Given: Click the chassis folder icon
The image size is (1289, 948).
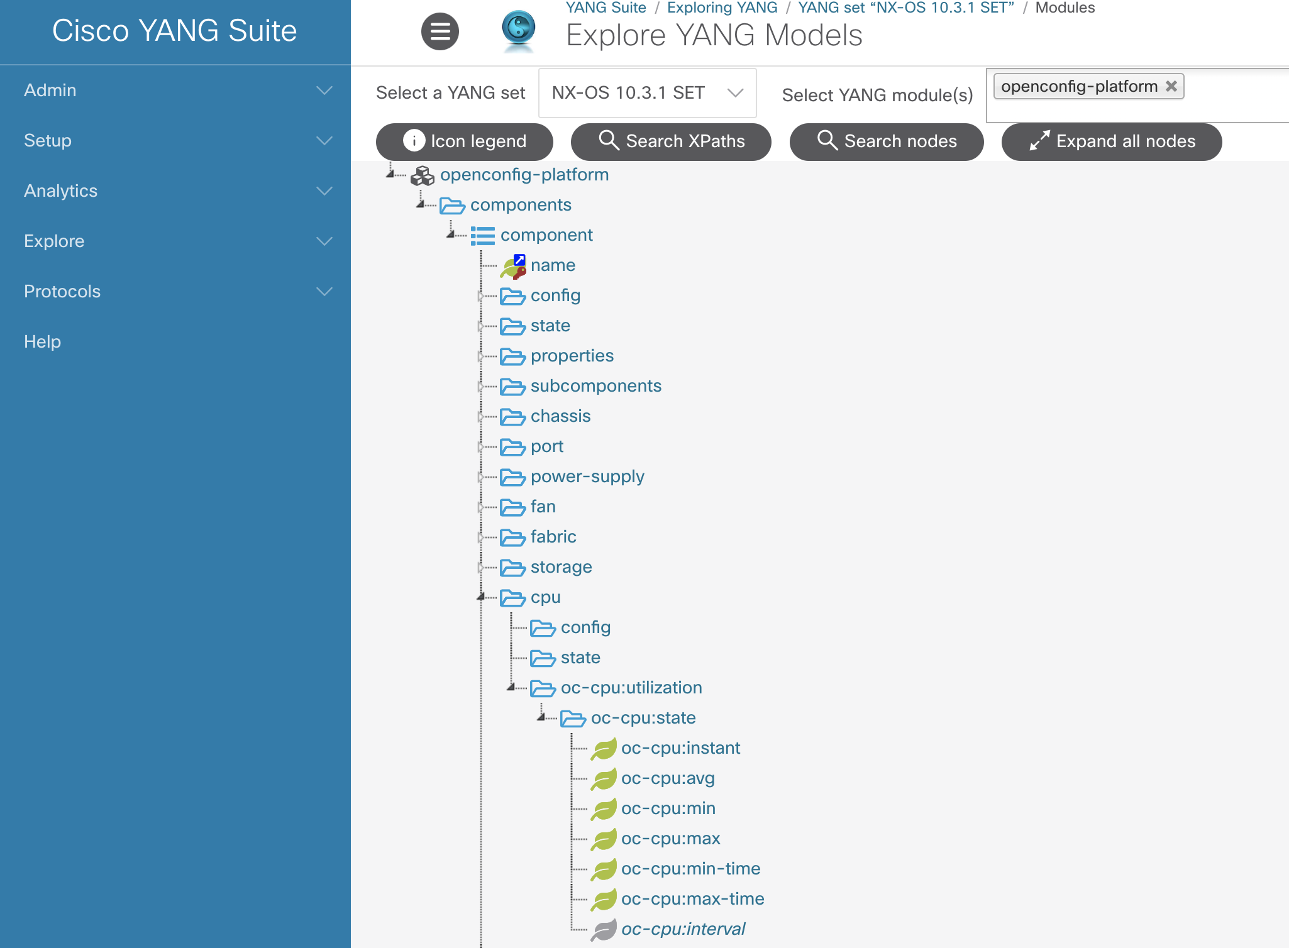Looking at the screenshot, I should click(x=512, y=417).
